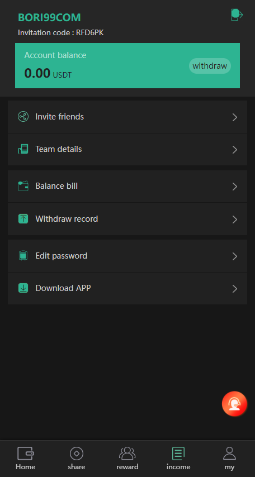Switch to the Home tab
Screen dimensions: 255x477
pyautogui.click(x=26, y=458)
